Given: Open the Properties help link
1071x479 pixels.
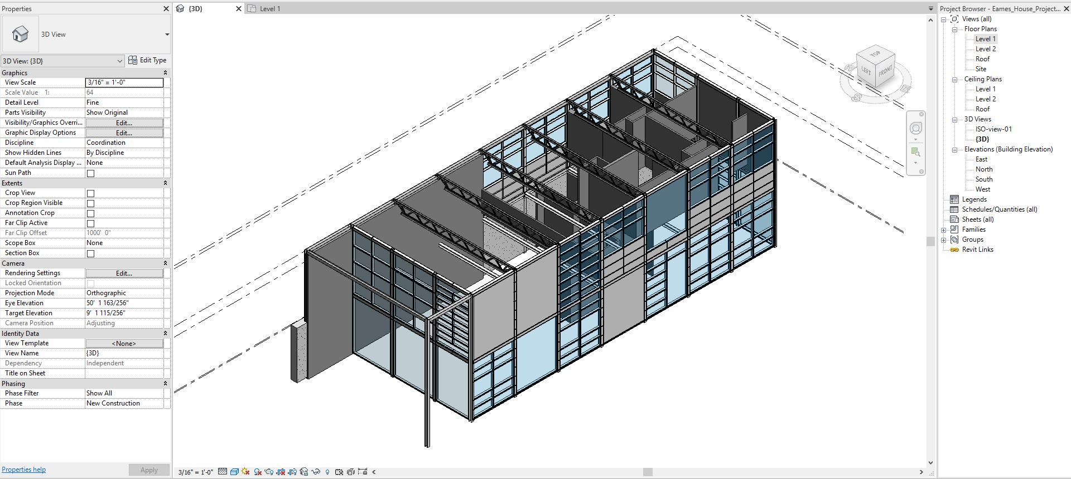Looking at the screenshot, I should point(23,470).
